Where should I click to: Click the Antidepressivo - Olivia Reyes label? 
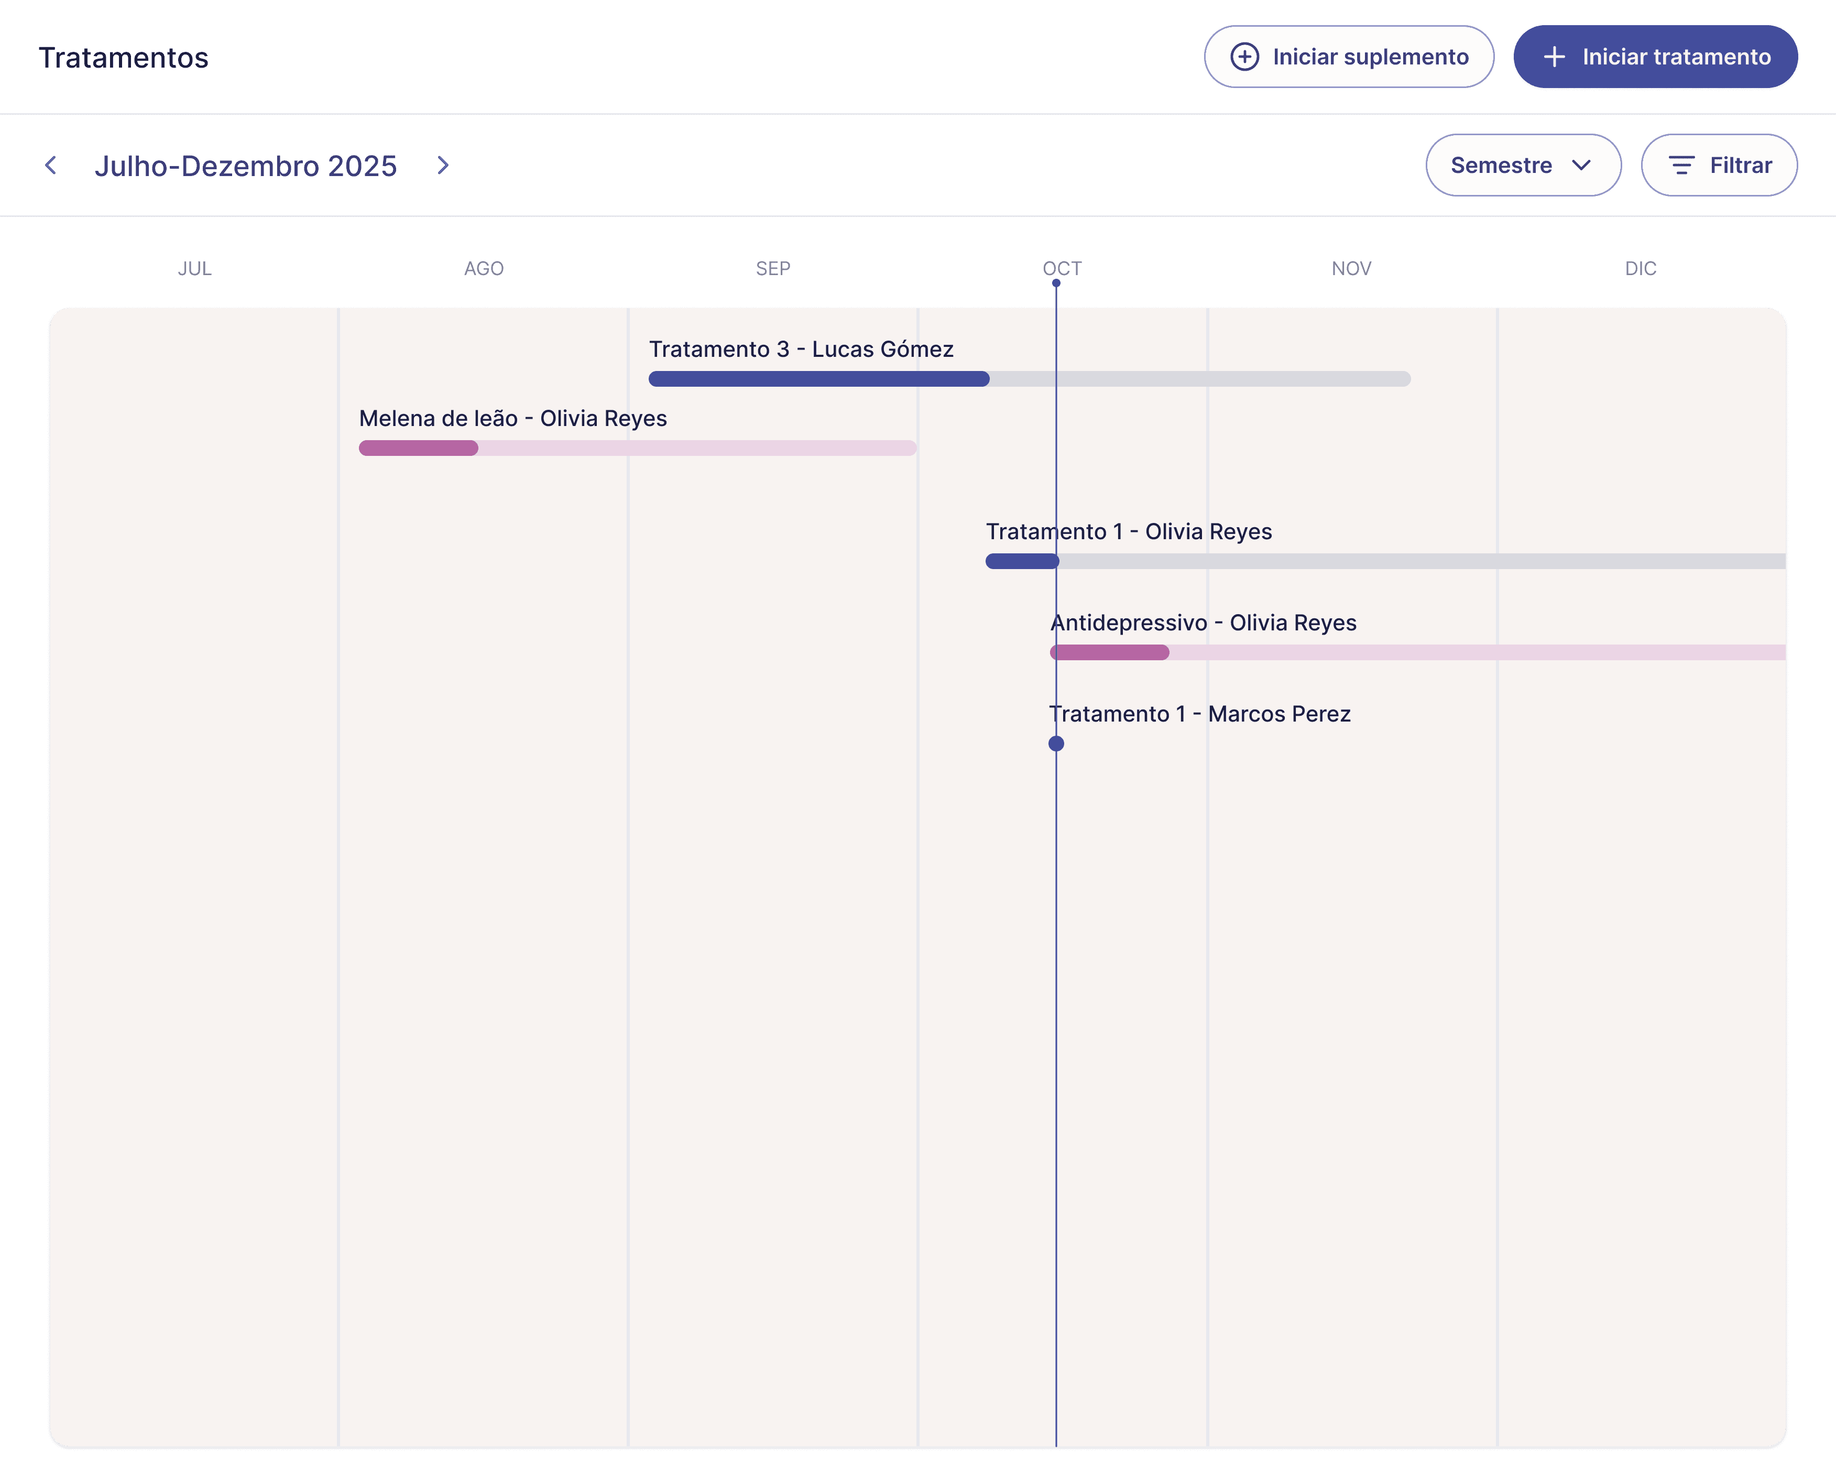[x=1203, y=623]
